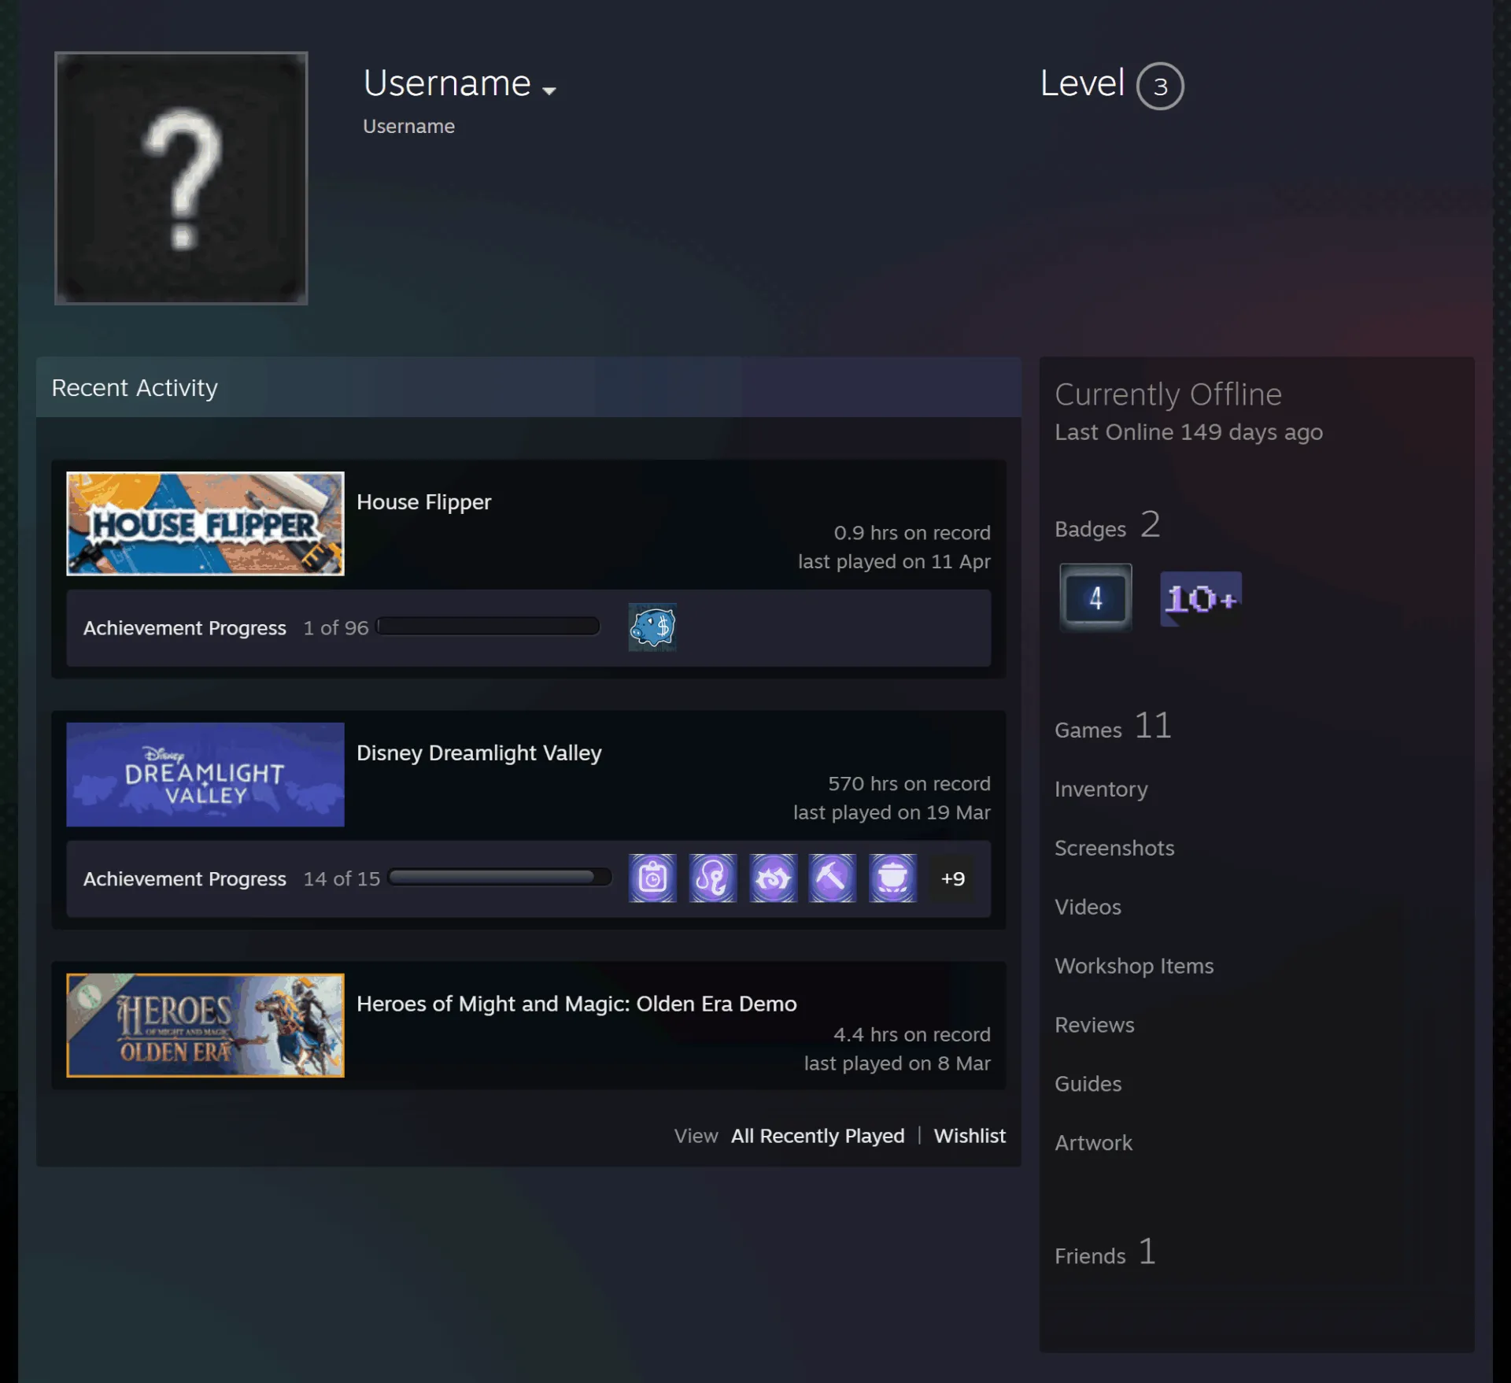Open the Artwork link
The height and width of the screenshot is (1383, 1511).
point(1093,1144)
